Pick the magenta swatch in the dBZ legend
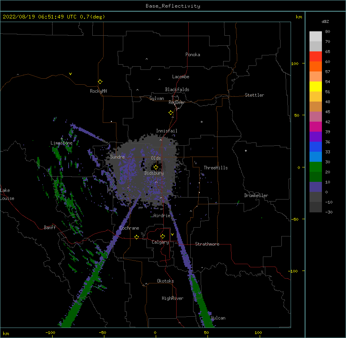This screenshot has height=338, width=346. point(315,126)
